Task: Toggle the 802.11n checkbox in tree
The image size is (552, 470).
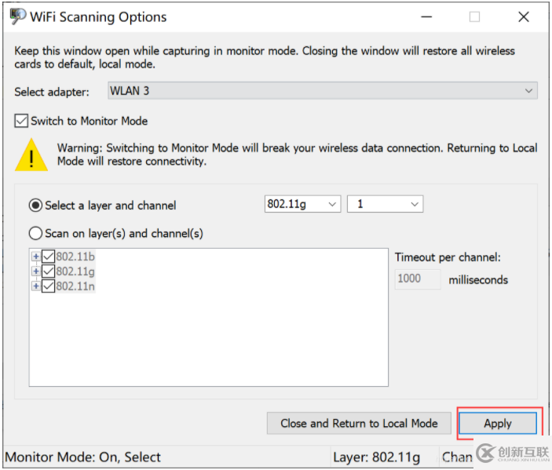Action: 48,286
